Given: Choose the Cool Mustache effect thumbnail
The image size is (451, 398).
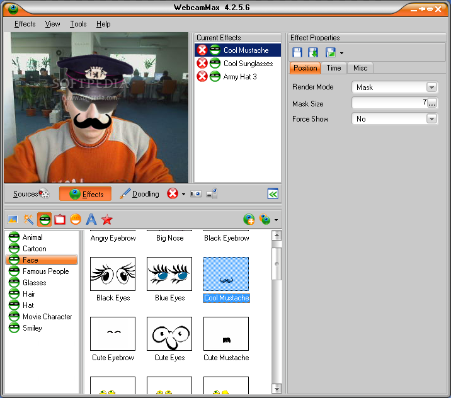Looking at the screenshot, I should point(226,274).
